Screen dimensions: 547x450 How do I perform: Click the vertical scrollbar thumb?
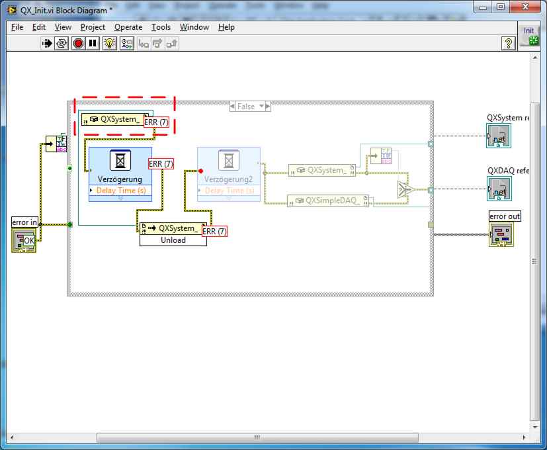point(534,262)
